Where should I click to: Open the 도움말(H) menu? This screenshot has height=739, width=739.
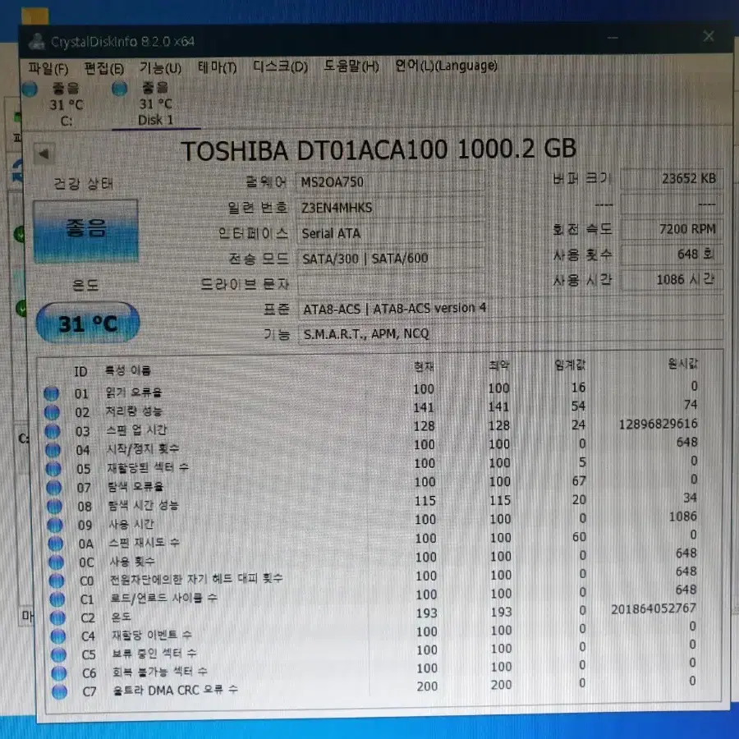click(351, 67)
